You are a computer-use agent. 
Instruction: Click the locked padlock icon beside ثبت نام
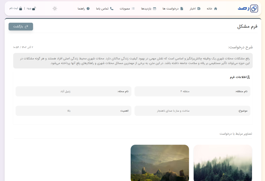coord(21,8)
